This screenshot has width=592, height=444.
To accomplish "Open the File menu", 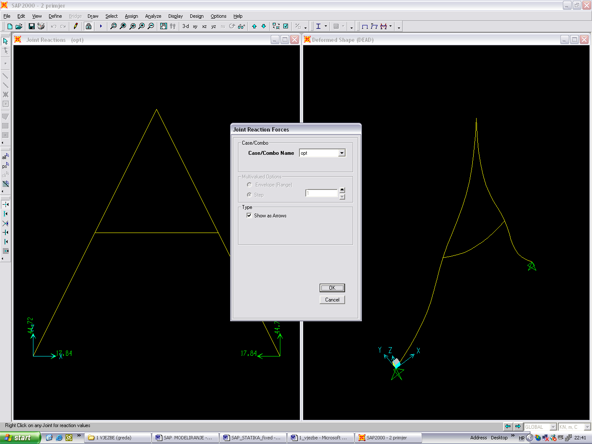I will pyautogui.click(x=7, y=16).
